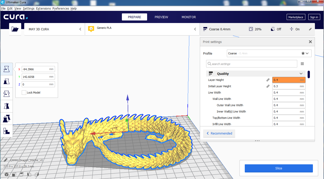The image size is (324, 179).
Task: Click the Slice button
Action: (x=279, y=168)
